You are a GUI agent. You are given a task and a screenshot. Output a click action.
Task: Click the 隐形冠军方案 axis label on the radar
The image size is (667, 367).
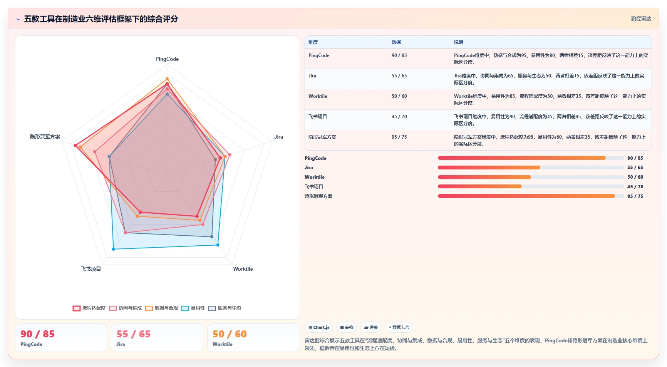45,137
